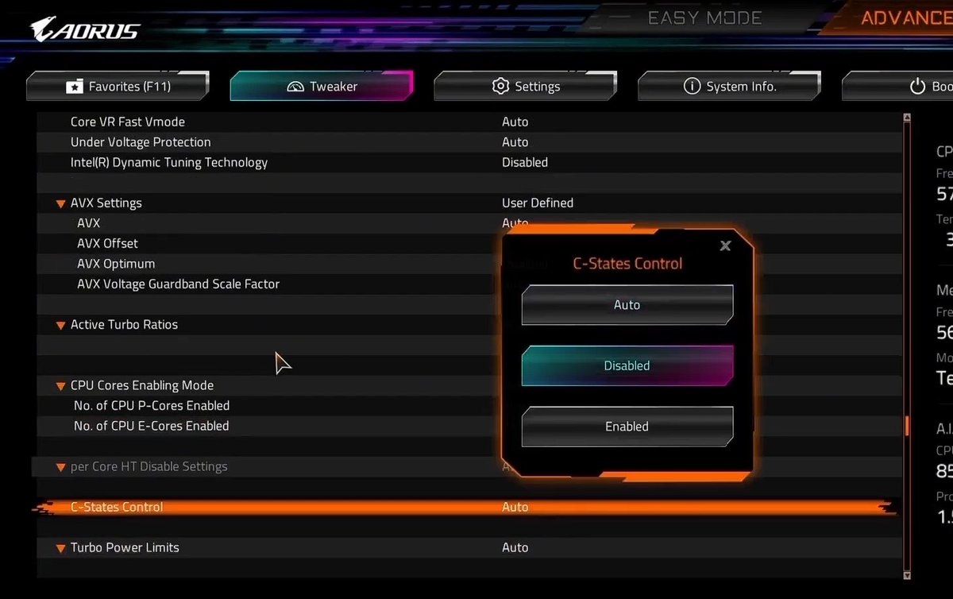This screenshot has width=953, height=599.
Task: Select No. of CPU P-Cores Enabled
Action: pyautogui.click(x=152, y=405)
